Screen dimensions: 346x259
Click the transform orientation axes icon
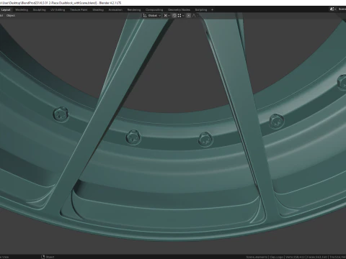coord(145,16)
